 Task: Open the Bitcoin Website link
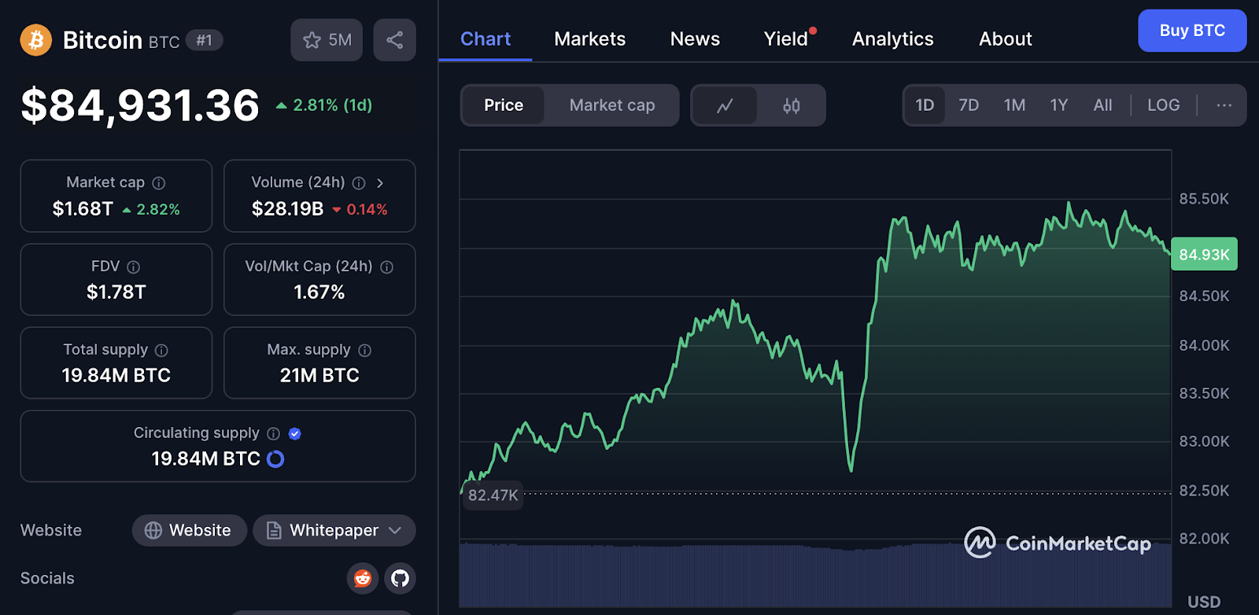(189, 531)
